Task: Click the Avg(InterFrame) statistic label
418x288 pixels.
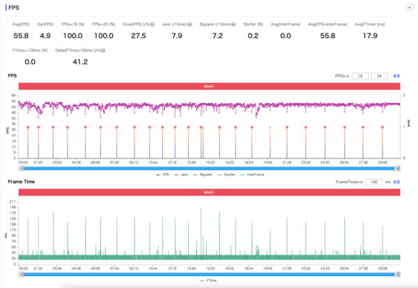Action: [286, 24]
